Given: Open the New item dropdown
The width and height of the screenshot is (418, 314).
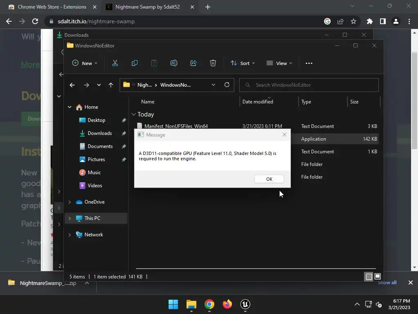Looking at the screenshot, I should [85, 63].
